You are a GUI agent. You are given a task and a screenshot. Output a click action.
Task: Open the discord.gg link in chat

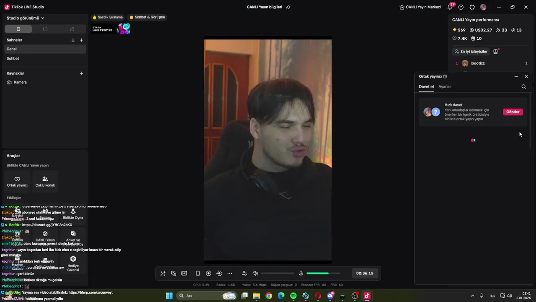pos(47,225)
